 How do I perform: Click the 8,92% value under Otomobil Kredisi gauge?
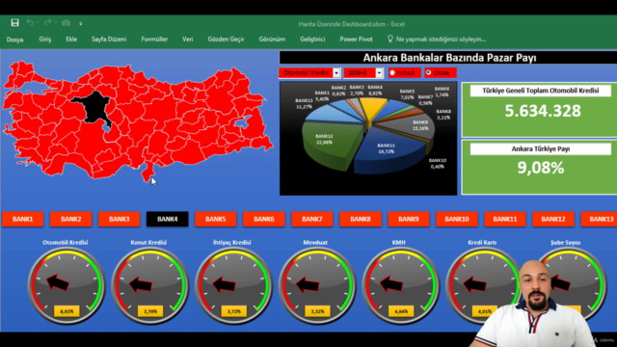click(x=67, y=311)
